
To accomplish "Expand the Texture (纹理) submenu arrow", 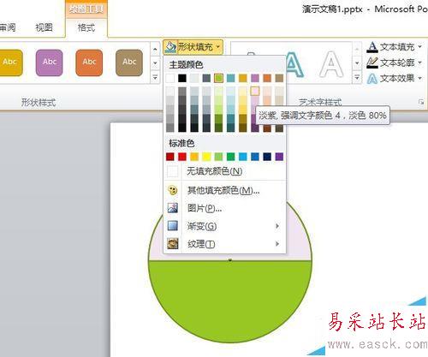I will click(277, 244).
